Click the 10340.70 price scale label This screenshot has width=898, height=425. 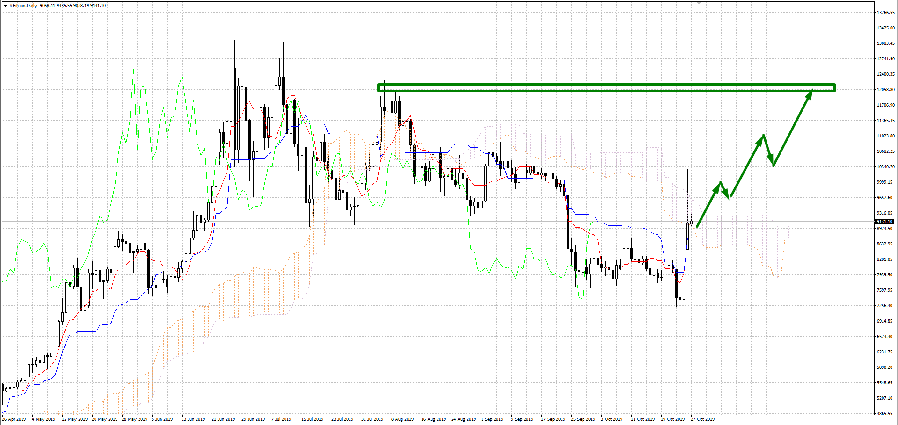pos(885,167)
